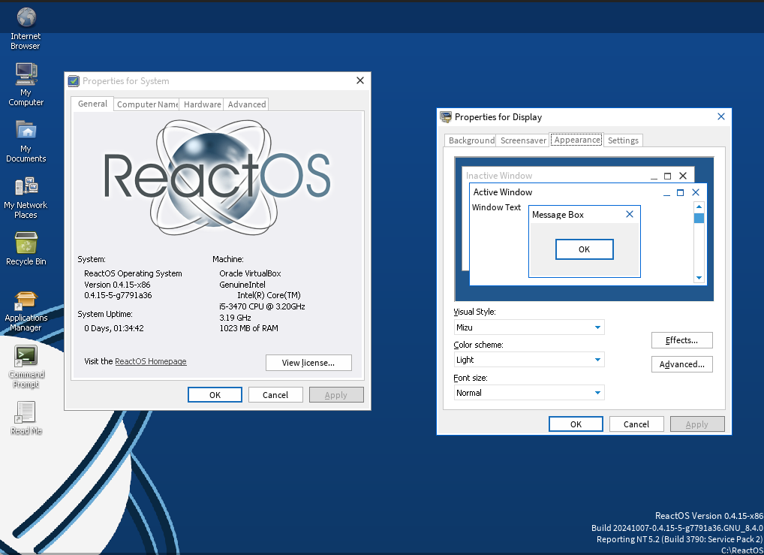Expand the Visual Style dropdown
The width and height of the screenshot is (764, 555).
(x=597, y=327)
